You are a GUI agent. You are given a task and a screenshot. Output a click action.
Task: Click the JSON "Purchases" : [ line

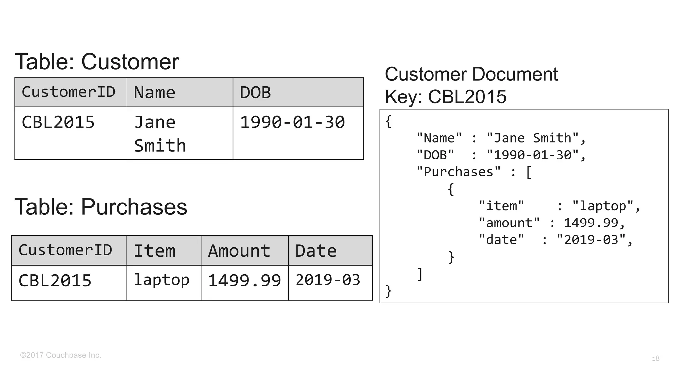(x=474, y=172)
